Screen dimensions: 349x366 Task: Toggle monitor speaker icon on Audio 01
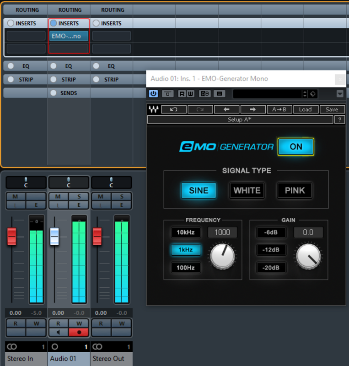(x=59, y=332)
